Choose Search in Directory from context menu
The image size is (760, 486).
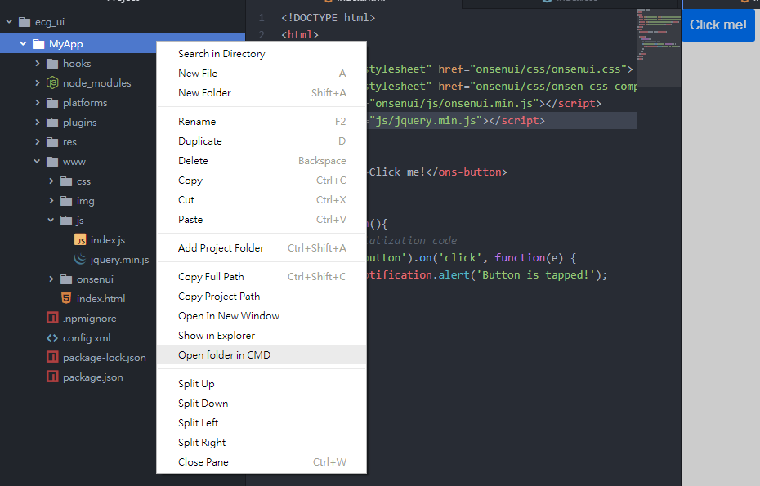pos(262,54)
